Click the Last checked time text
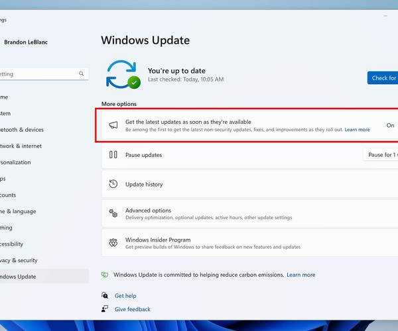Viewport: 398px width, 331px height. point(186,79)
